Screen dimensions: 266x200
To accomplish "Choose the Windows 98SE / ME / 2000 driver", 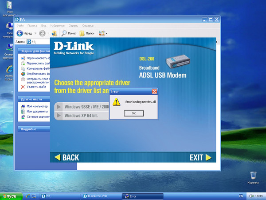I will tap(82, 107).
